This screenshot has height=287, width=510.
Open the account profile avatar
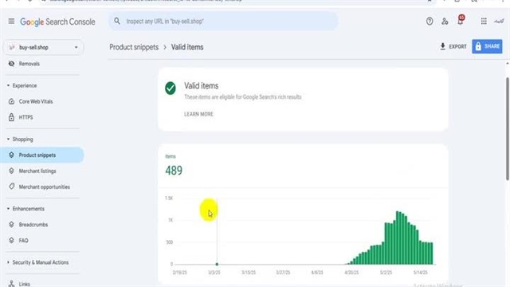click(x=499, y=22)
